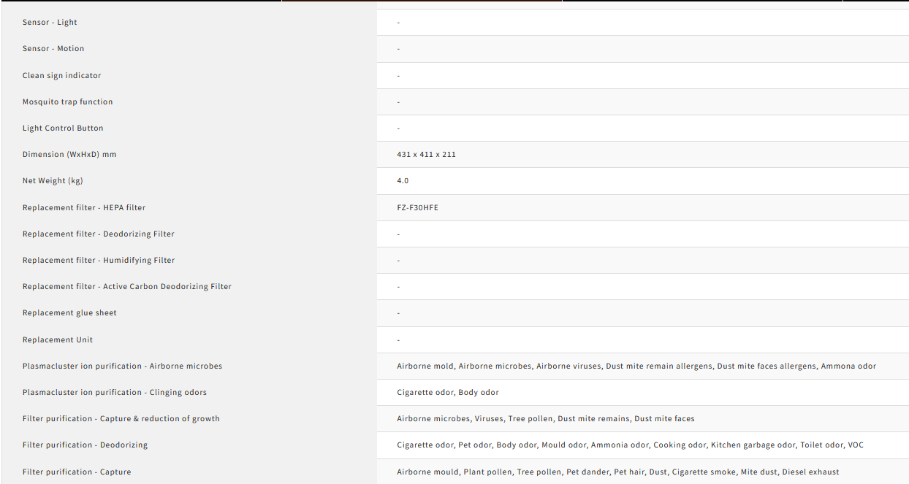
Task: Select 'Plasmacluster ion purification - Airborne microbes' label
Action: click(x=122, y=366)
